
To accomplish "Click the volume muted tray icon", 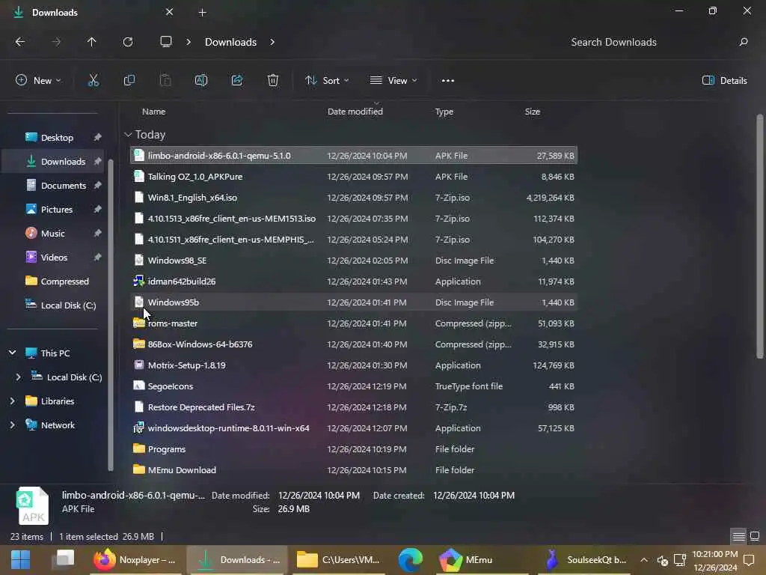I will click(663, 560).
